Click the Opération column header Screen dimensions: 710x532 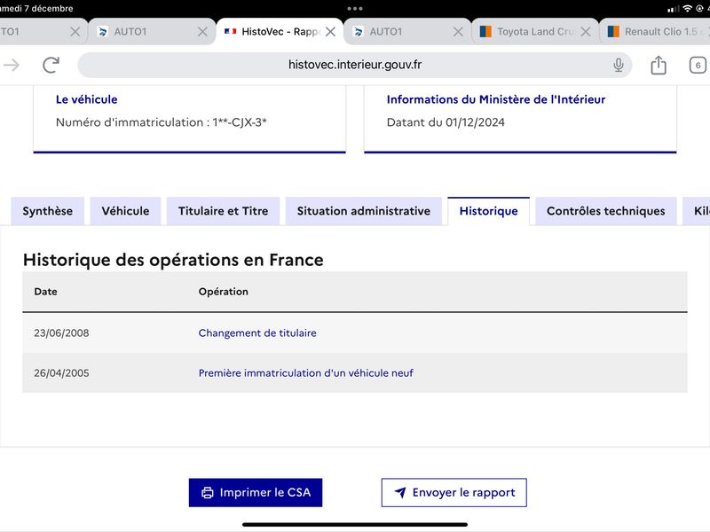(x=224, y=292)
